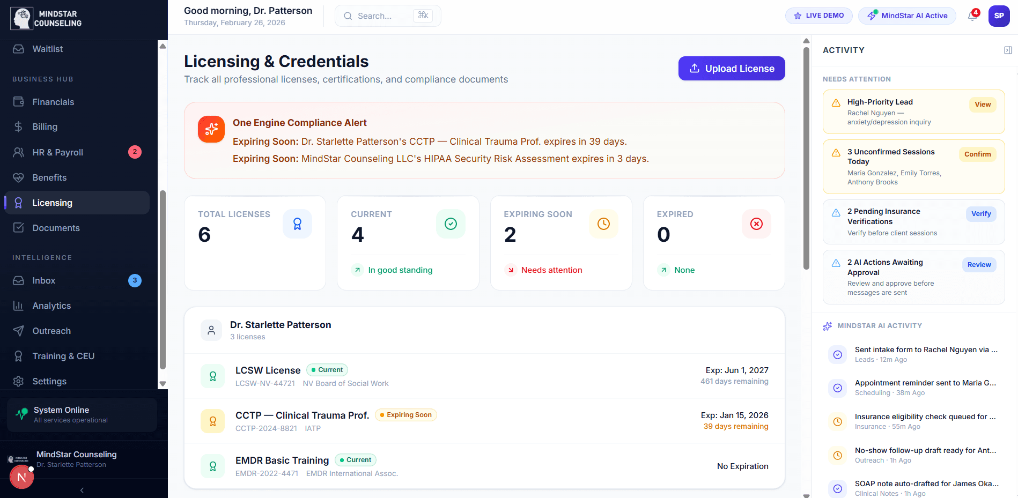Click inside the Search field
This screenshot has width=1018, height=498.
click(x=383, y=16)
